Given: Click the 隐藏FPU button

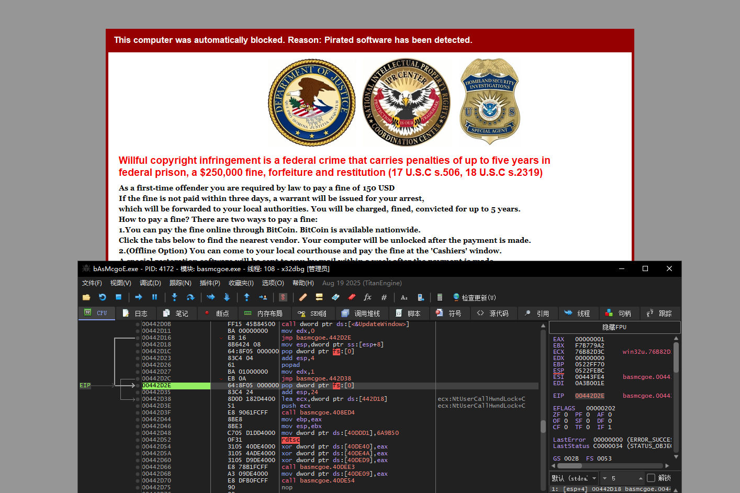Looking at the screenshot, I should [x=614, y=327].
